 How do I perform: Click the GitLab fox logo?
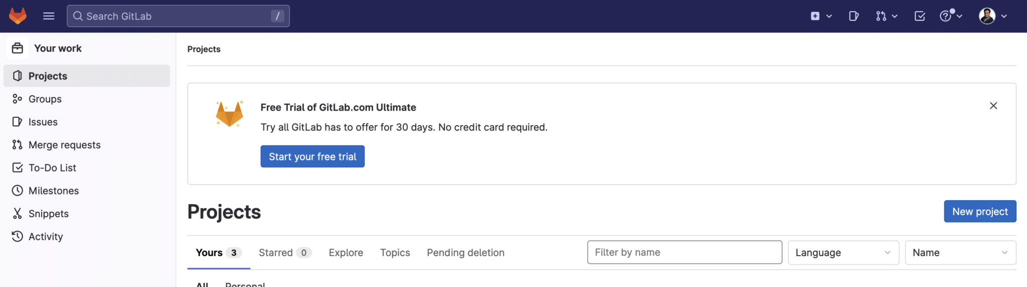[18, 16]
